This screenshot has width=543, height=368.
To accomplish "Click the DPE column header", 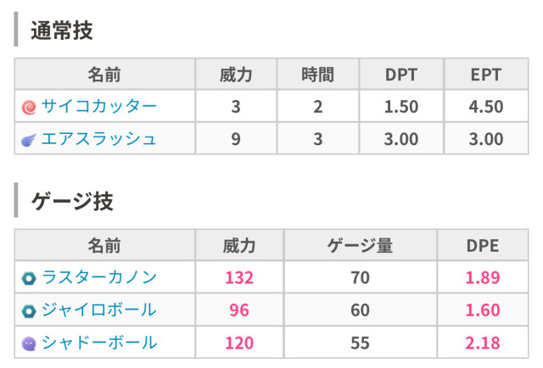I will (483, 246).
